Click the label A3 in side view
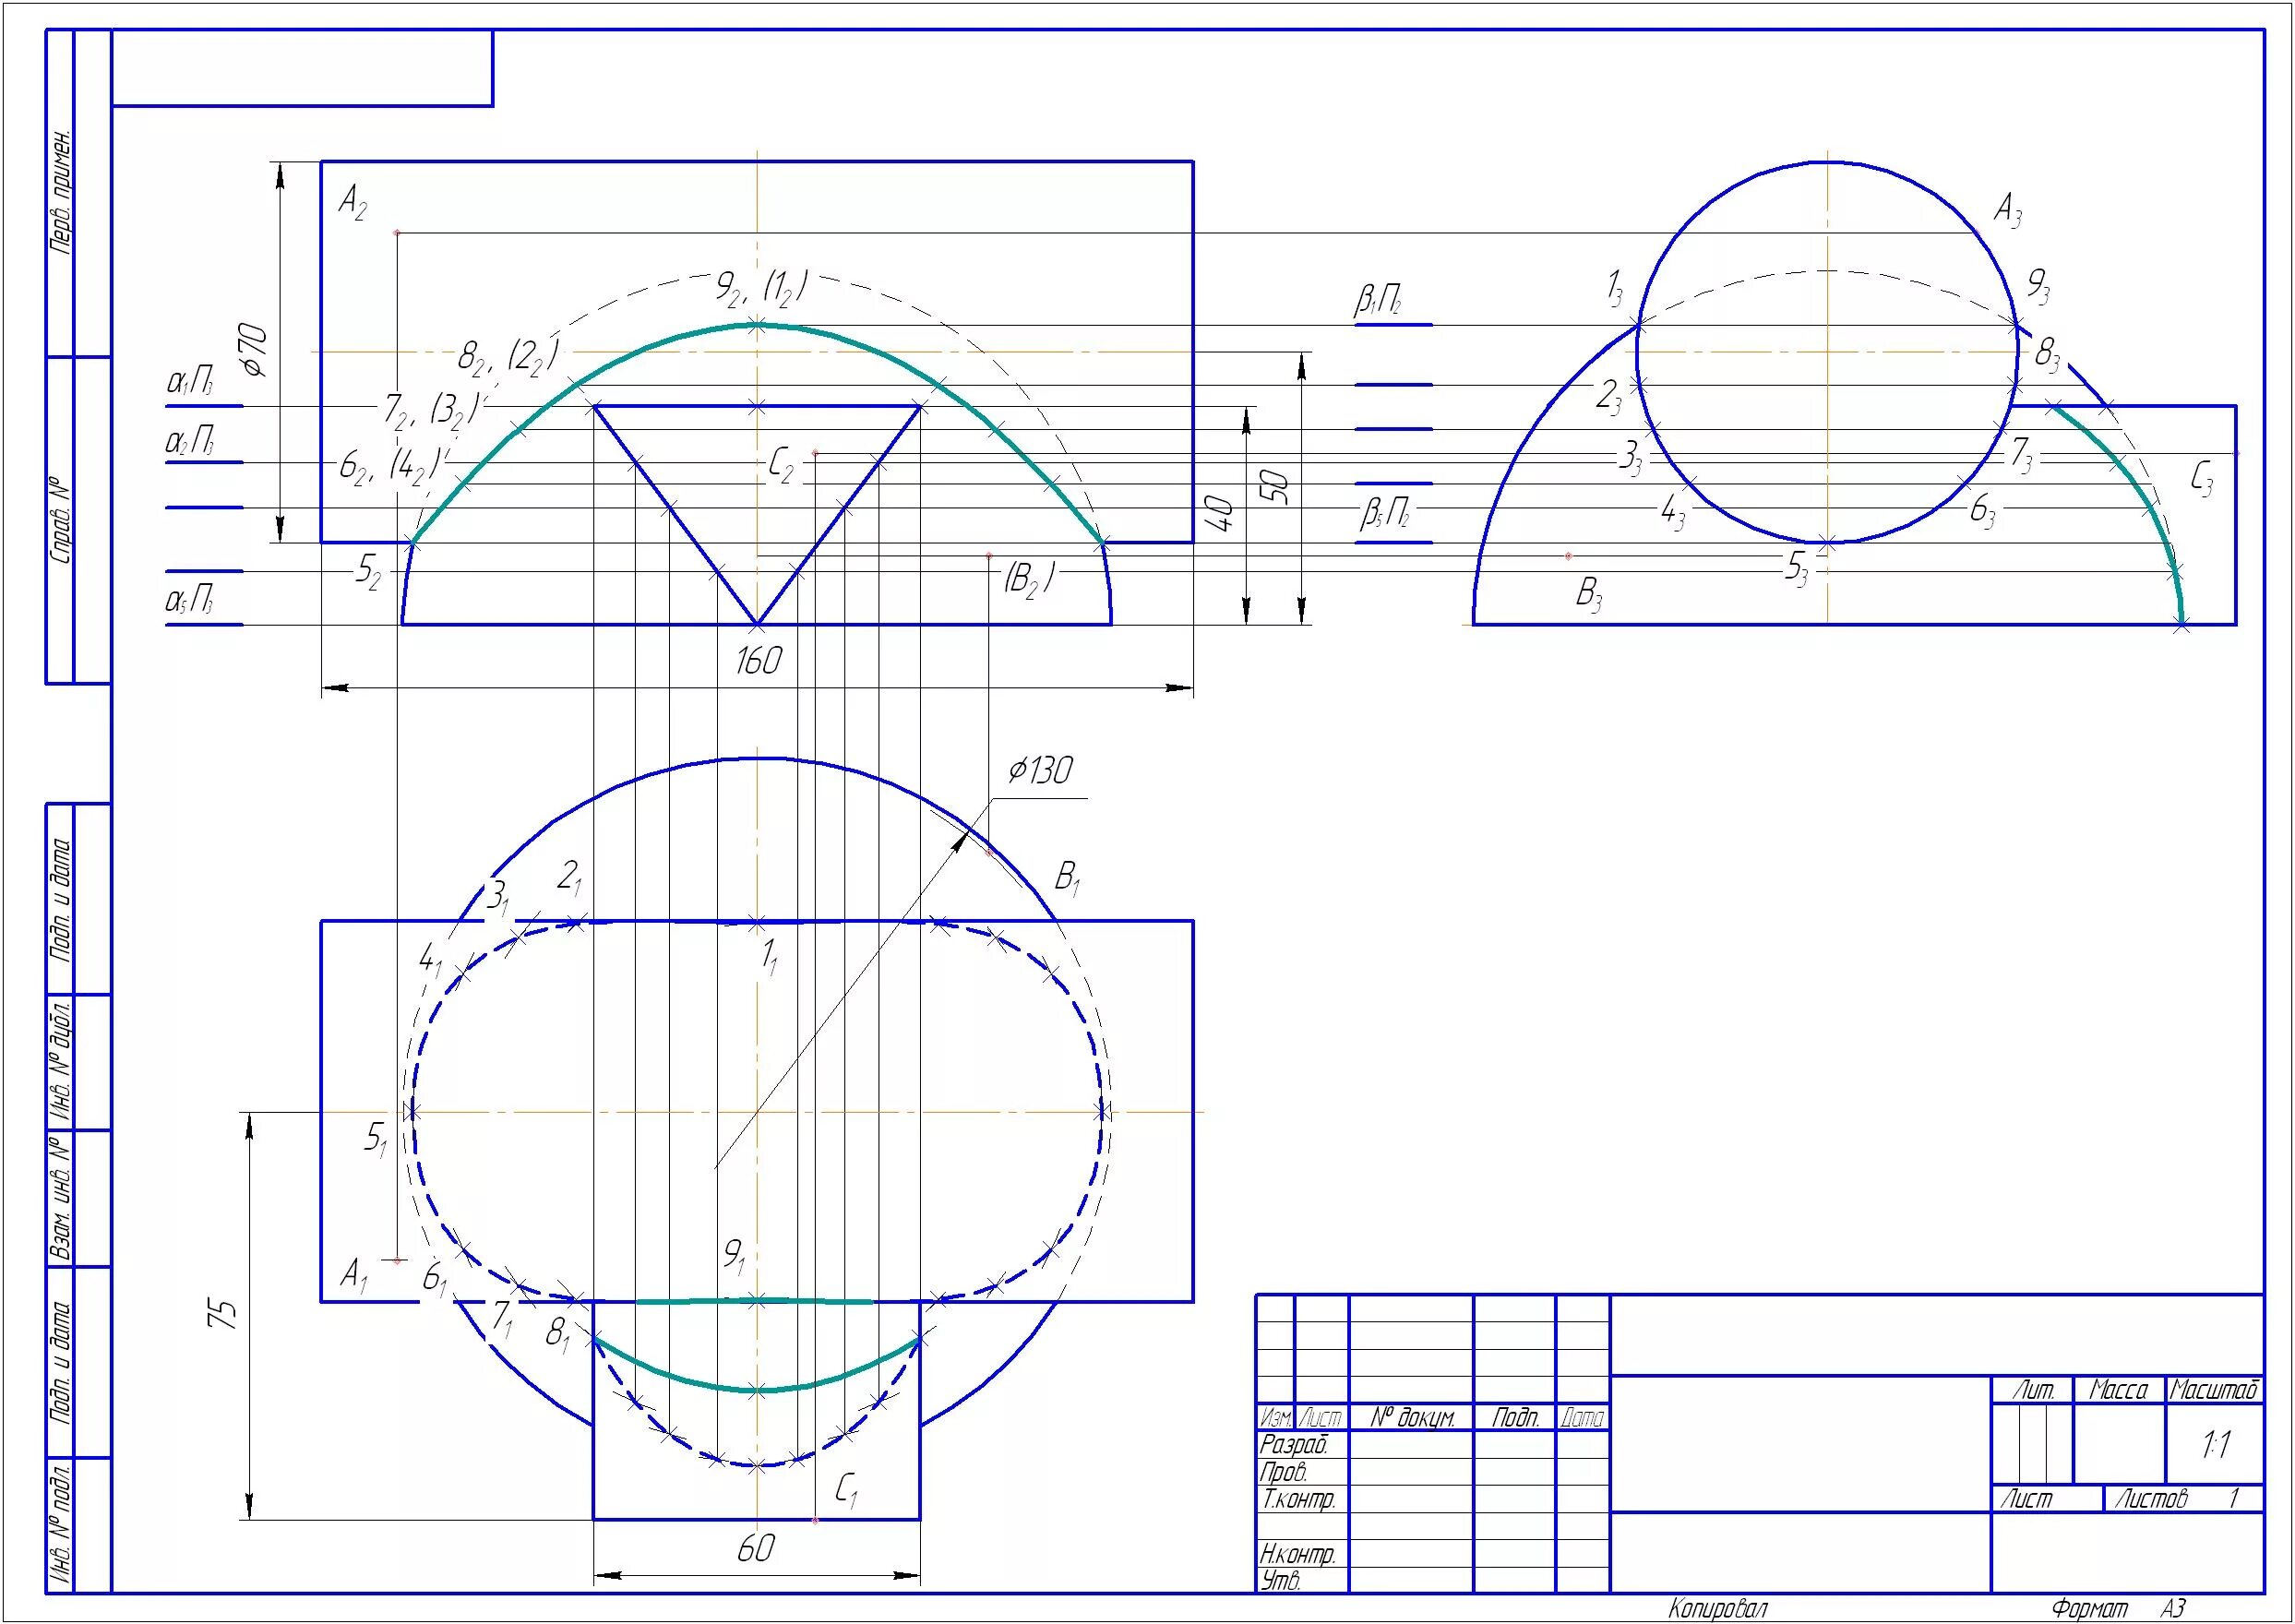 [2007, 211]
